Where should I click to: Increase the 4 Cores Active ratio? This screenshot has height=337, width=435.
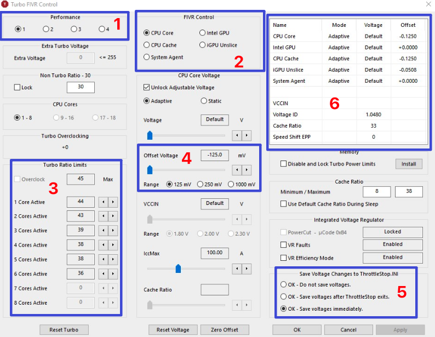pos(113,245)
